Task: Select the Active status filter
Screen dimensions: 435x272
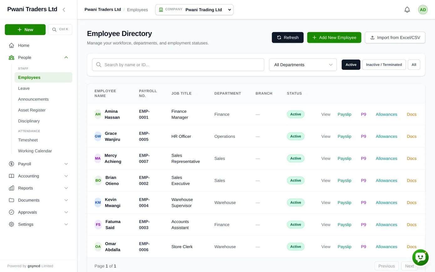Action: coord(351,65)
